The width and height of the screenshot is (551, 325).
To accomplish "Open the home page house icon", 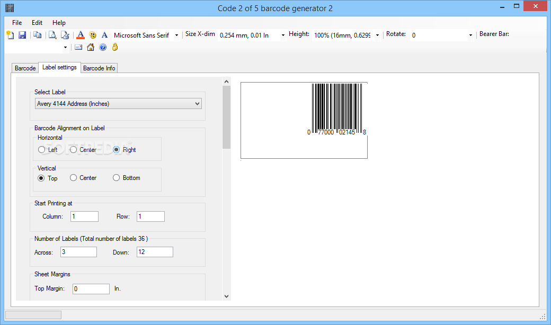I will point(91,47).
